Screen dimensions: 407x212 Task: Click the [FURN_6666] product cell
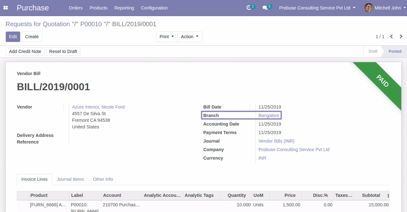point(48,205)
